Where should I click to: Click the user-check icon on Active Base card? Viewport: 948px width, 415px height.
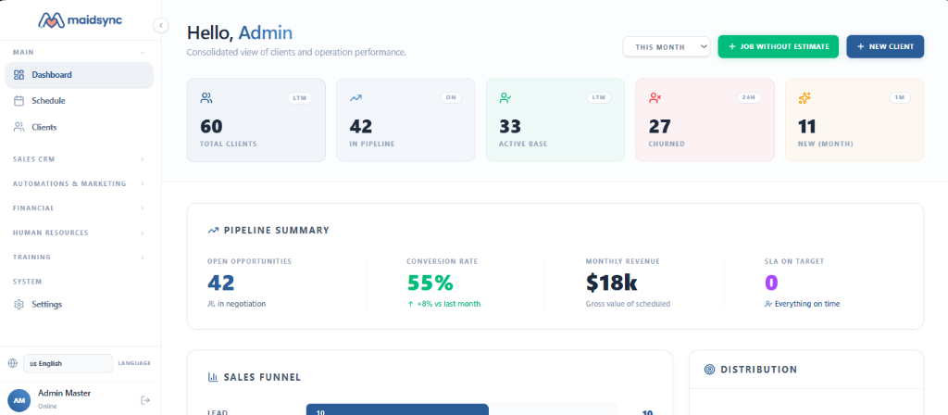click(x=505, y=98)
